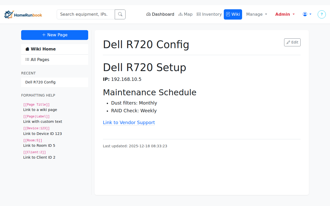This screenshot has width=330, height=206.
Task: Select All Pages in the sidebar
Action: pos(40,60)
